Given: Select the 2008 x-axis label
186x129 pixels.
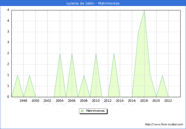Looking at the screenshot, I should 84,101.
